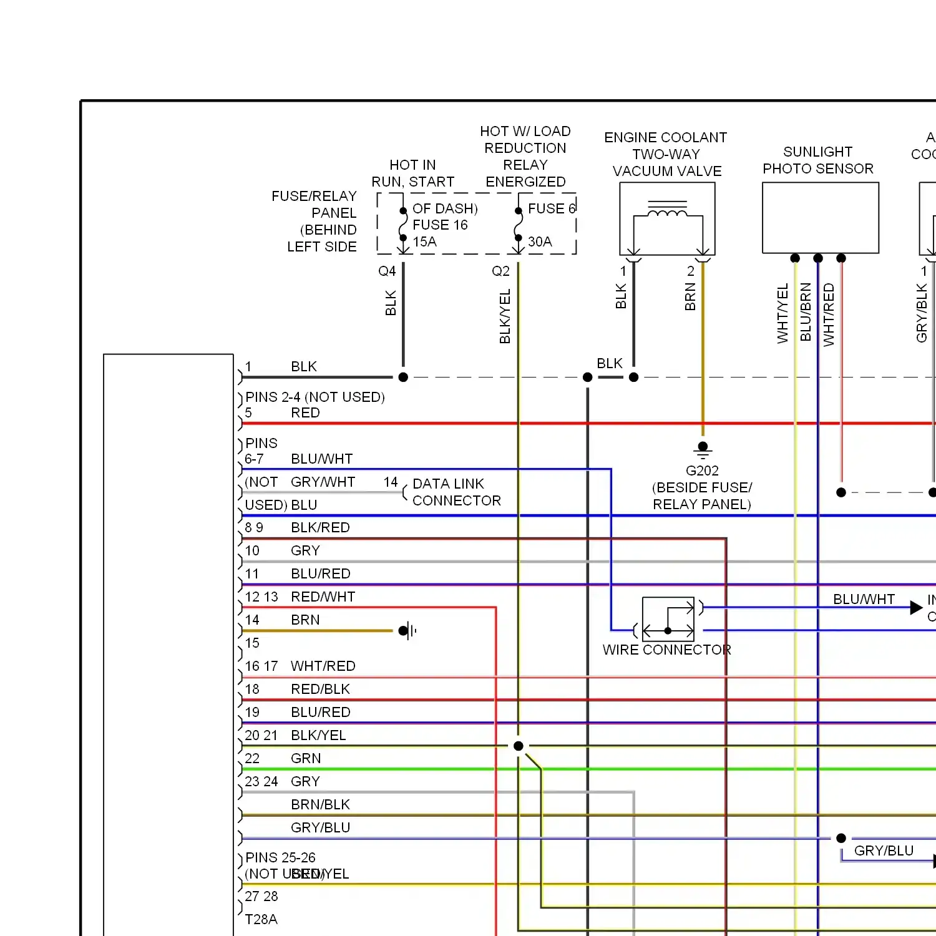Screen dimensions: 936x936
Task: Click the BRN/BLK wire label
Action: pos(320,804)
